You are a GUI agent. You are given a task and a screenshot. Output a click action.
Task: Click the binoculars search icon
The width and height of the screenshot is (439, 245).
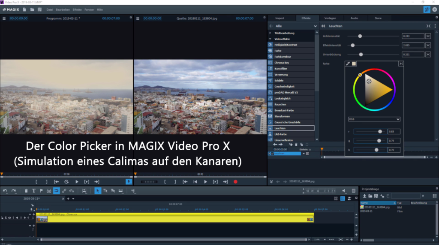click(x=49, y=191)
